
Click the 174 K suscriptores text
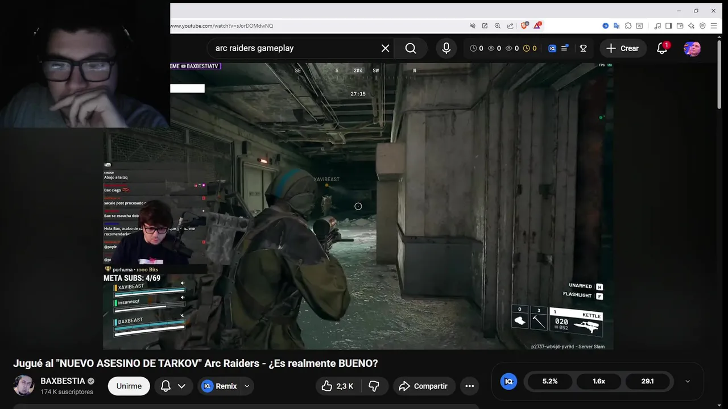(67, 392)
